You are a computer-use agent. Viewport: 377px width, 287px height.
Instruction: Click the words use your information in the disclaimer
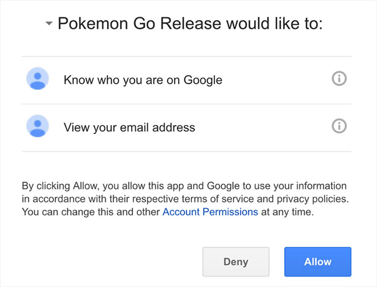point(302,186)
